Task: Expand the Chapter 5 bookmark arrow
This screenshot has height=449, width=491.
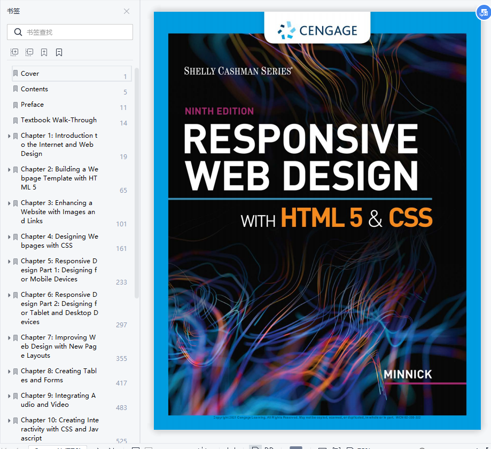Action: coord(9,262)
